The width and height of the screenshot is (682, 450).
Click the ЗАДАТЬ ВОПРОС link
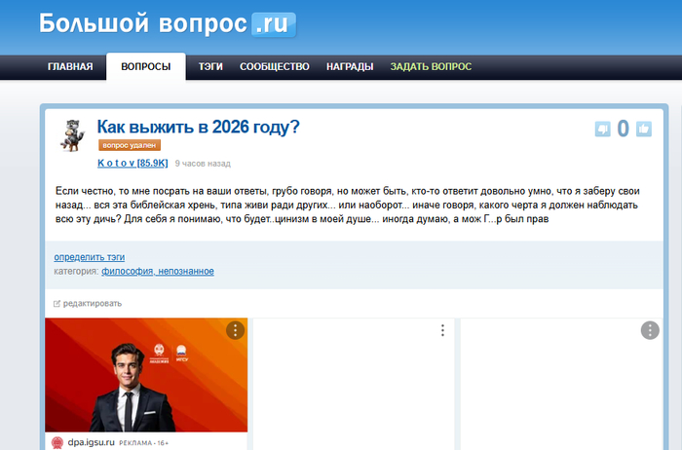(431, 67)
